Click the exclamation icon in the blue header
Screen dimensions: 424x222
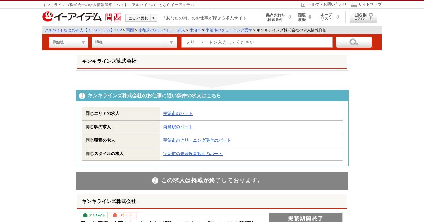(82, 96)
